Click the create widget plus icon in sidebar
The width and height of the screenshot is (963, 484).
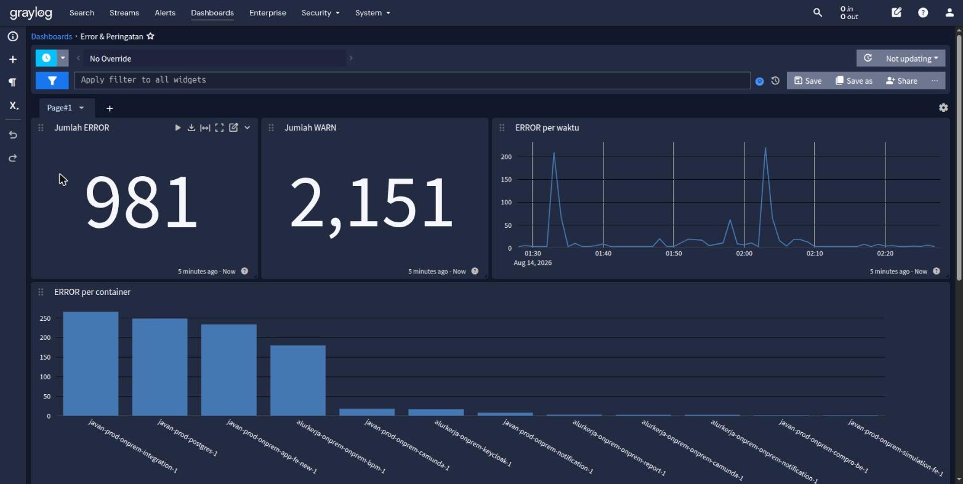coord(12,60)
